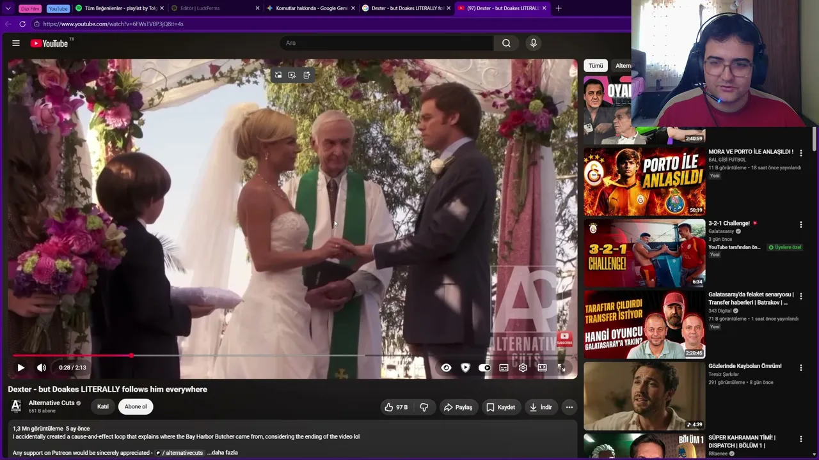The height and width of the screenshot is (460, 819).
Task: Save the video with Kaydet
Action: coord(500,407)
